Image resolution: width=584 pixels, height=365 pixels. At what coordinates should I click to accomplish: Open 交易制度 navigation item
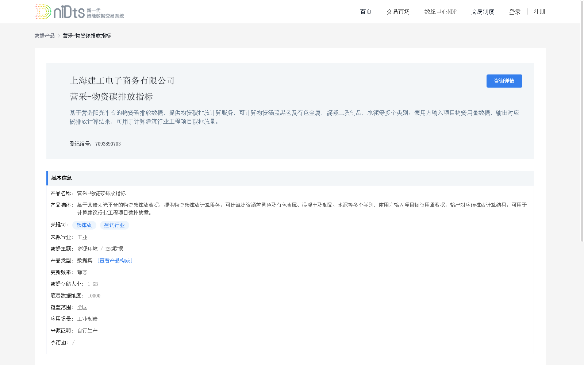pos(483,12)
